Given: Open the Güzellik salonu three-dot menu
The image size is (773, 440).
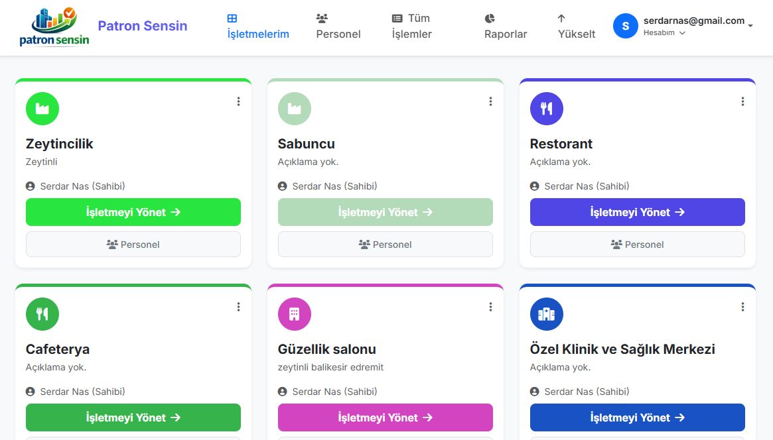Looking at the screenshot, I should (490, 307).
